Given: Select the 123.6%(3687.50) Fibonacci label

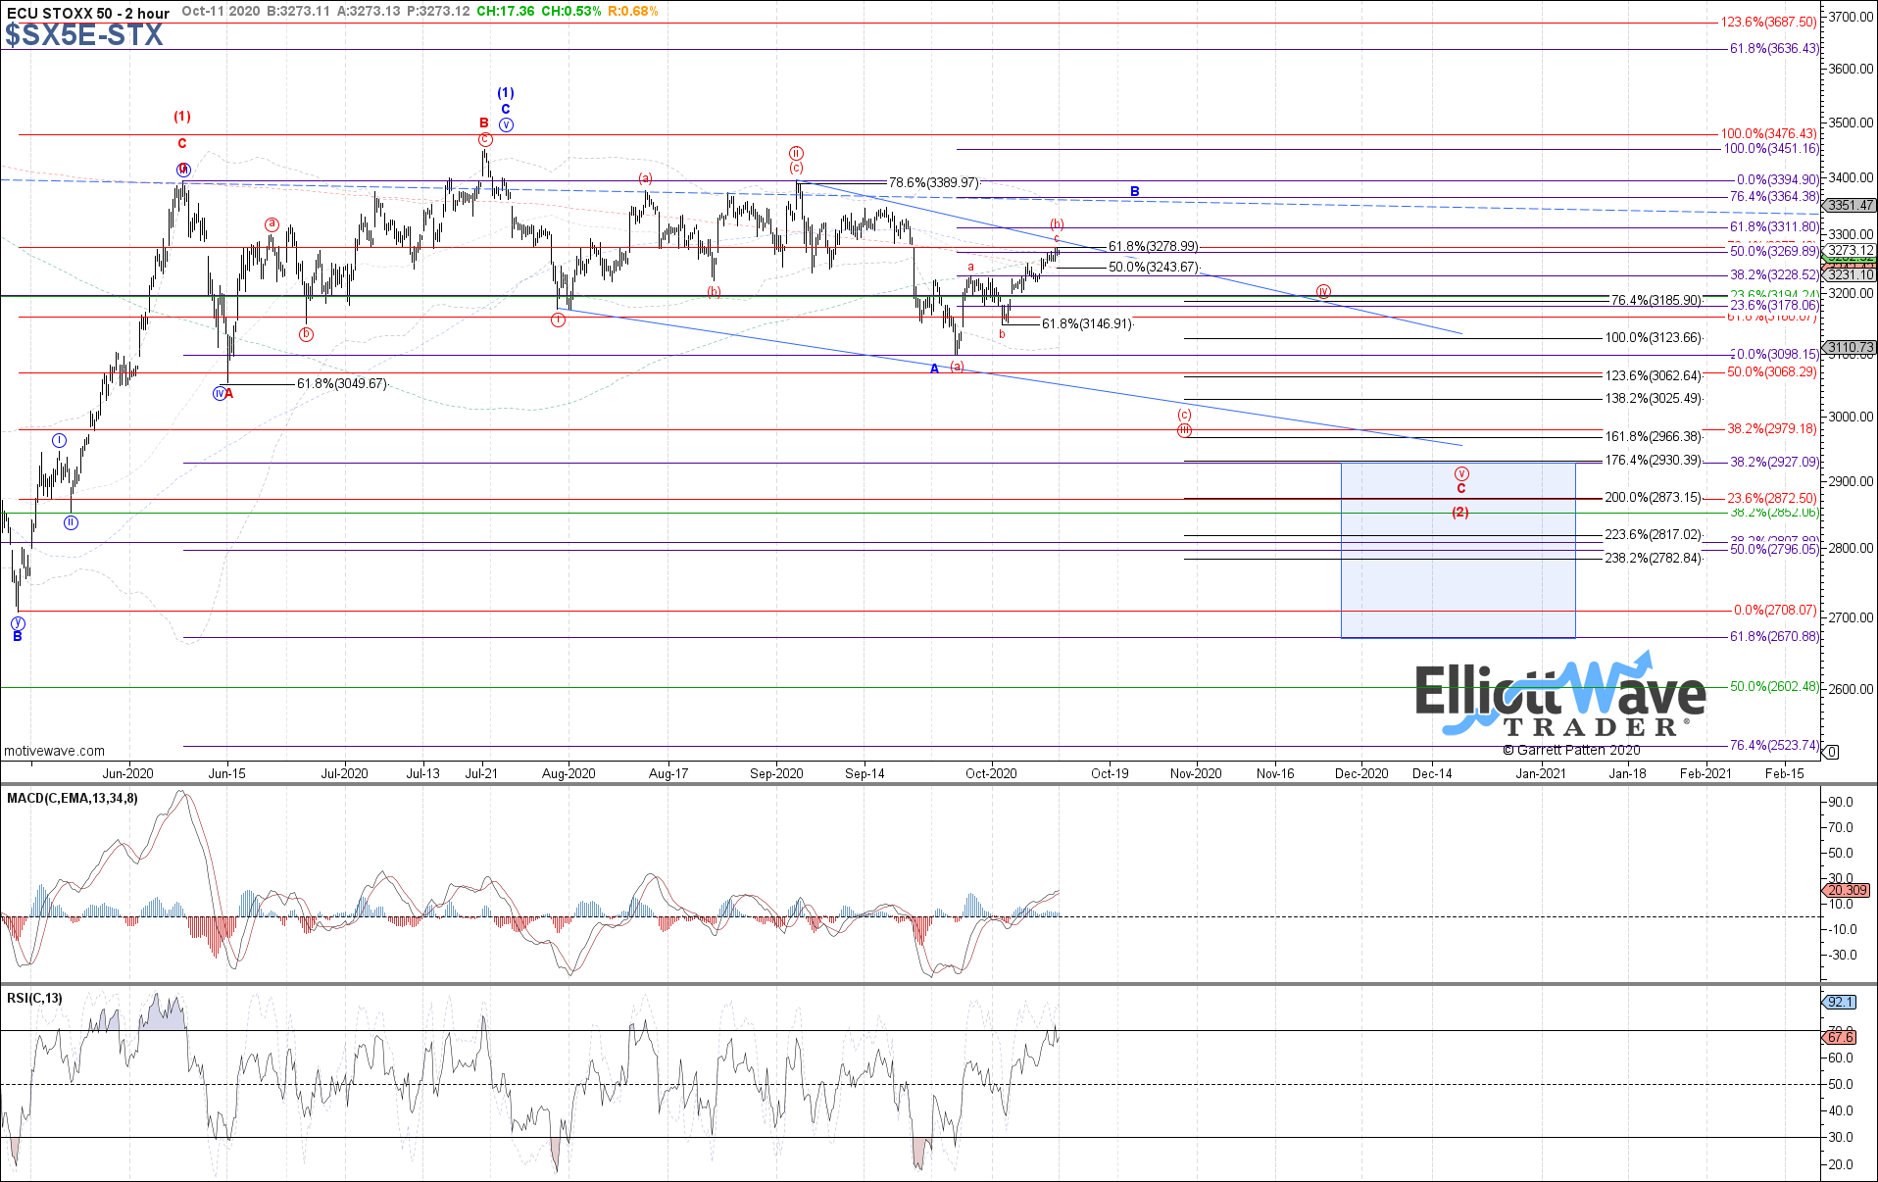Looking at the screenshot, I should (1769, 22).
